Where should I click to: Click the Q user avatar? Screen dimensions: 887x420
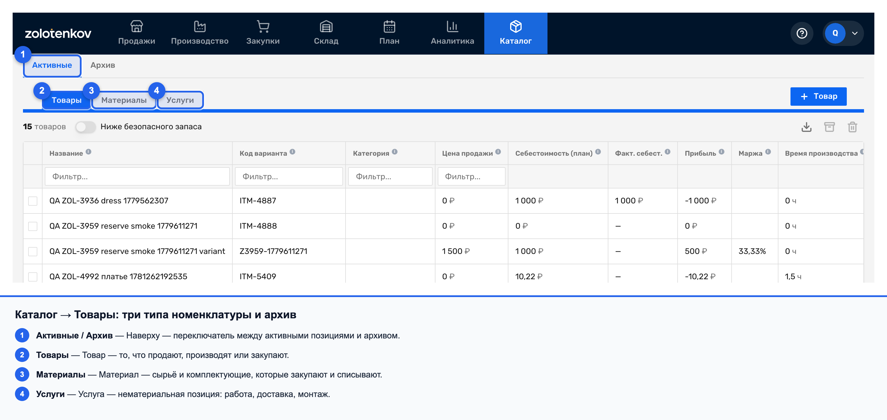(x=835, y=33)
